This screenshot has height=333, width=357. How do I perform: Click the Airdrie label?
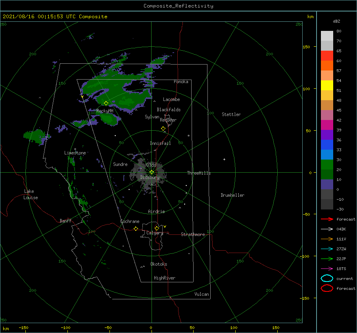click(x=156, y=211)
